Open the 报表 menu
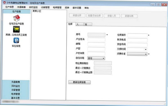Image resolution: width=168 pixels, height=106 pixels. pos(67,8)
